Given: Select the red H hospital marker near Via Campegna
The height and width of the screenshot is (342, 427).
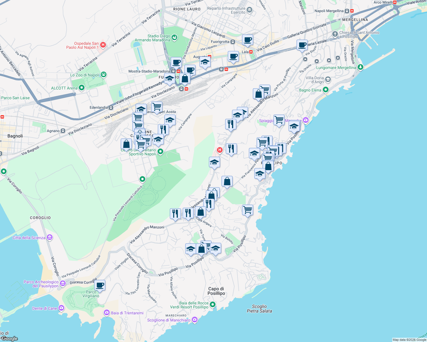Looking at the screenshot, I should 220,150.
